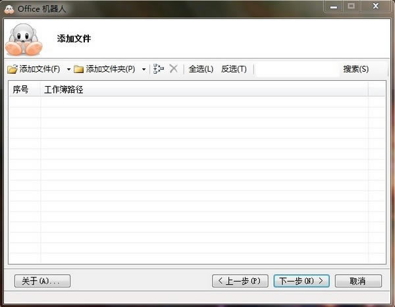
Task: Click the Office 机器人 title bar icon
Action: click(x=9, y=8)
